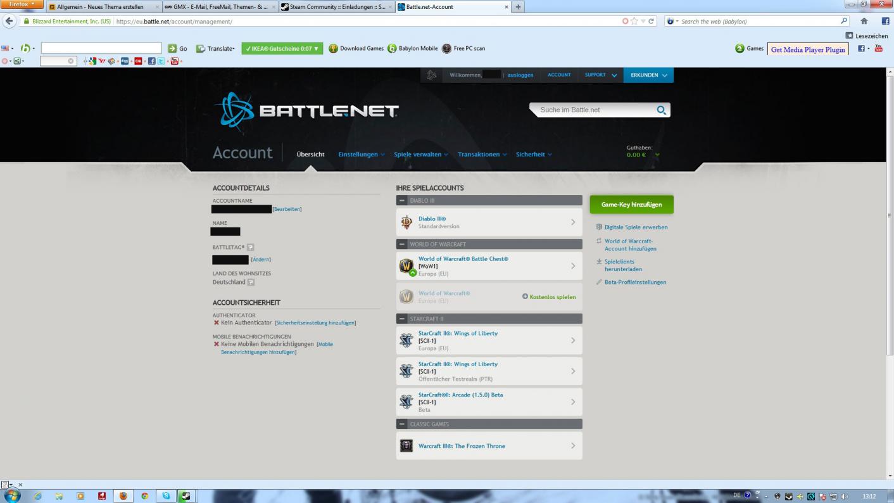The image size is (894, 503).
Task: Click the StarCraft II Arcade Beta icon
Action: click(406, 402)
